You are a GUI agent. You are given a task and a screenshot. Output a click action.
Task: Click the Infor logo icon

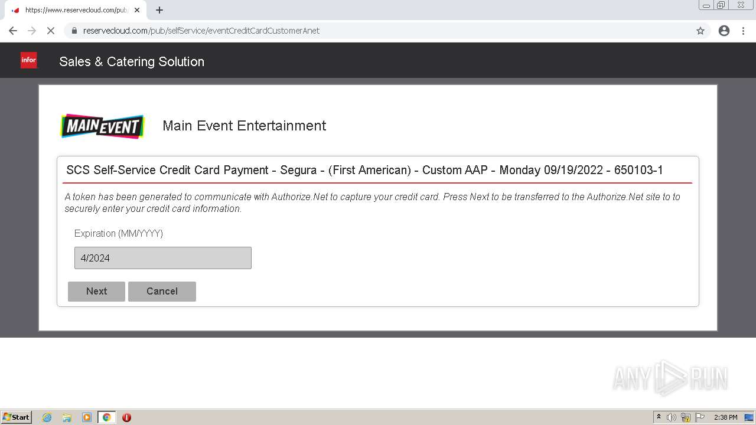pos(29,60)
